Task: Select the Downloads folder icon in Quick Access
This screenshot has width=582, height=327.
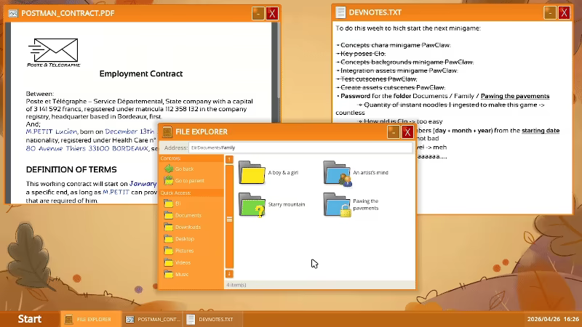Action: point(169,227)
